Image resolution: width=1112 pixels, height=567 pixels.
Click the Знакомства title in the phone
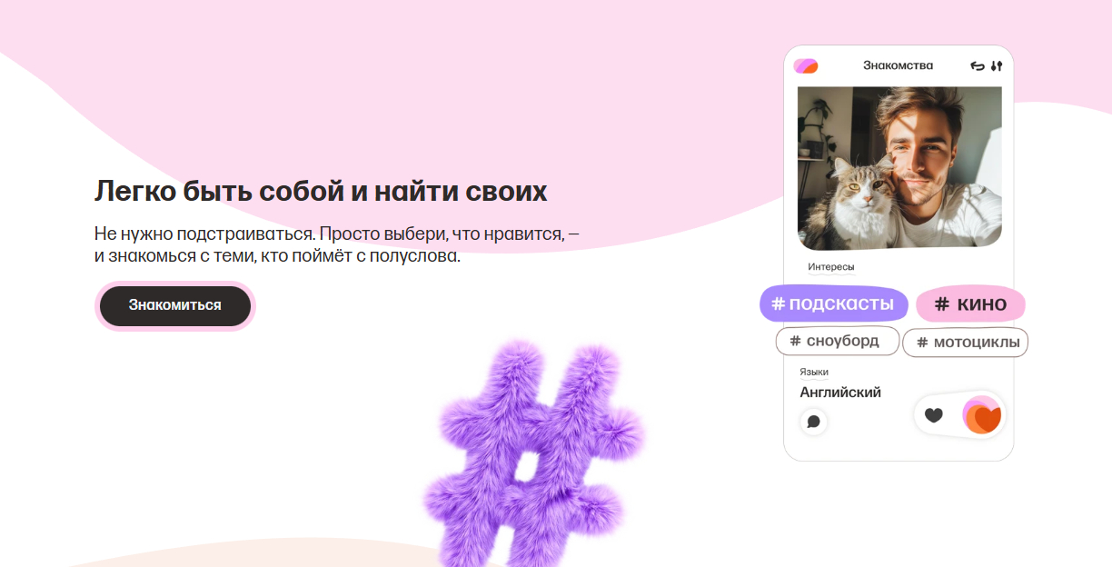click(x=898, y=65)
